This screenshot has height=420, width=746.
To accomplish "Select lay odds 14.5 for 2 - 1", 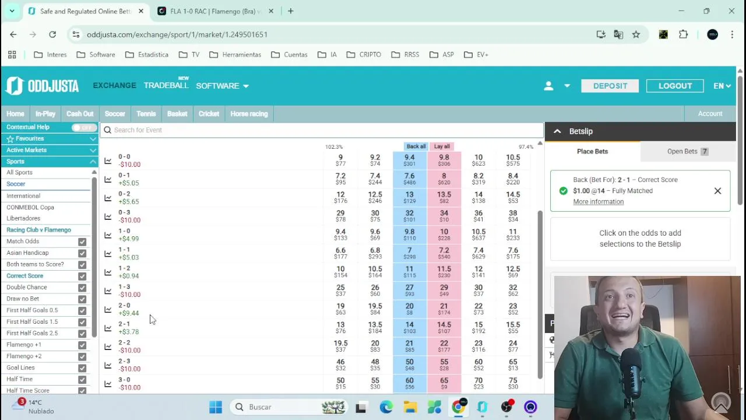I will tap(444, 328).
